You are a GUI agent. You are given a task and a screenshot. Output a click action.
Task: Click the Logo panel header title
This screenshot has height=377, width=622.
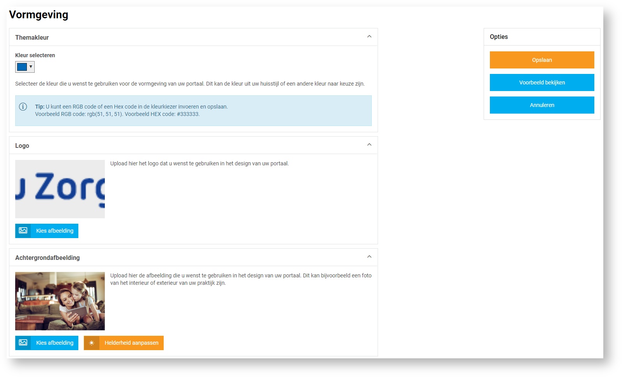tap(22, 146)
